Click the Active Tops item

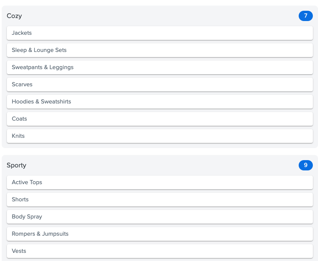click(160, 182)
